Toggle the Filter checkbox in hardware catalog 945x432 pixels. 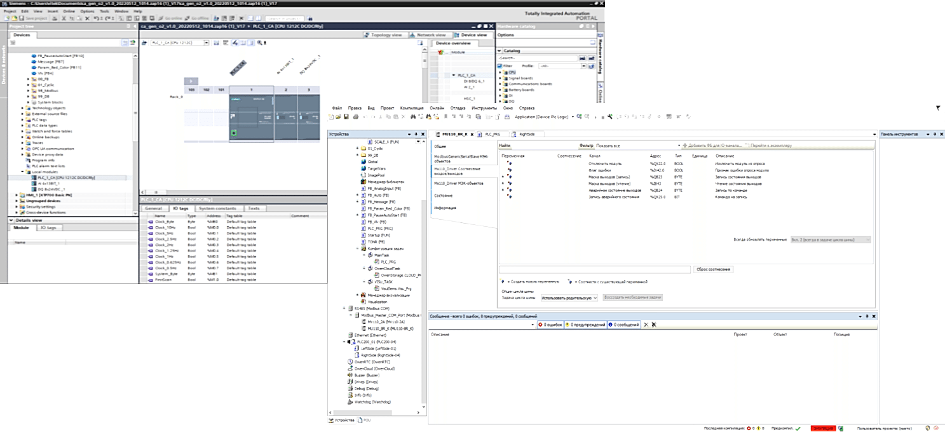coord(500,65)
